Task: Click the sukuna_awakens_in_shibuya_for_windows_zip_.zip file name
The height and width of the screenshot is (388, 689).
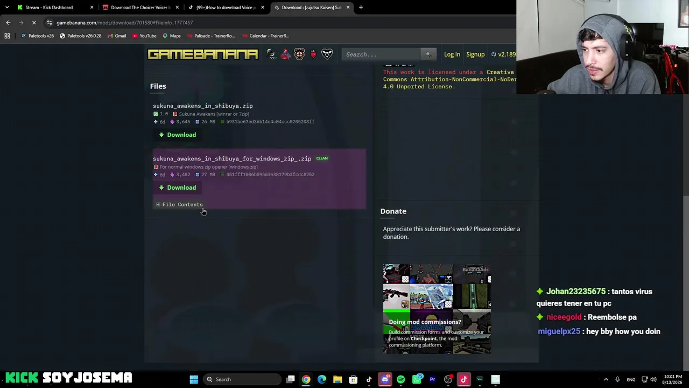Action: [x=232, y=159]
